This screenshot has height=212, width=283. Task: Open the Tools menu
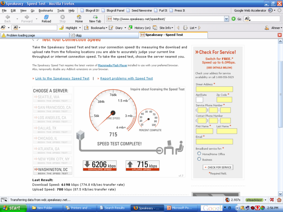61,10
